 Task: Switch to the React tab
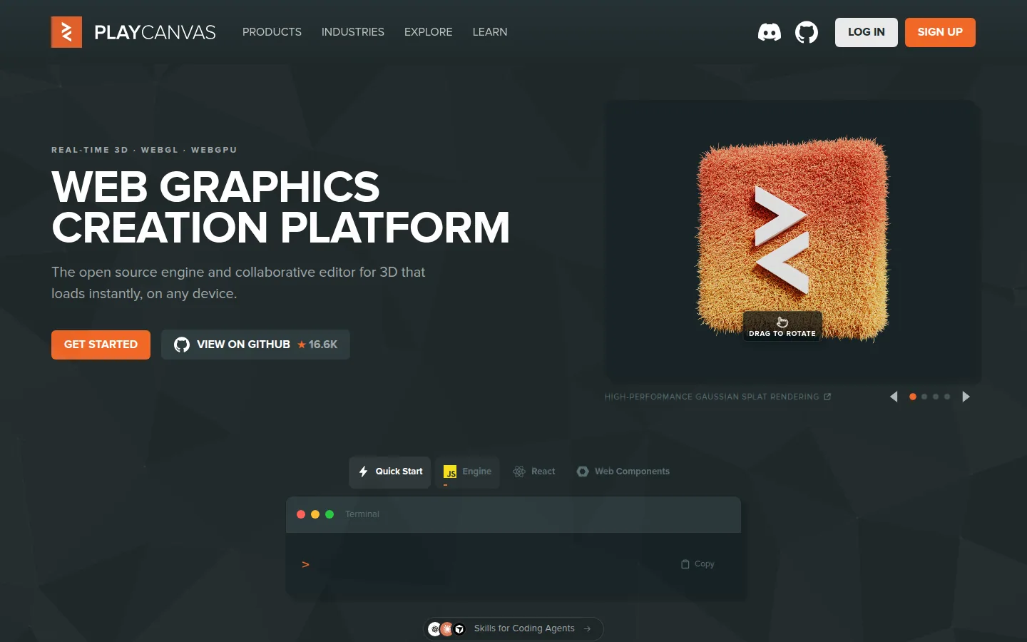click(534, 472)
